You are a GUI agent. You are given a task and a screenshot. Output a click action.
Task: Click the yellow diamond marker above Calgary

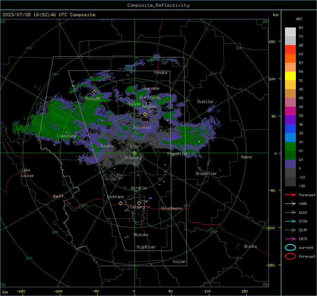139,203
